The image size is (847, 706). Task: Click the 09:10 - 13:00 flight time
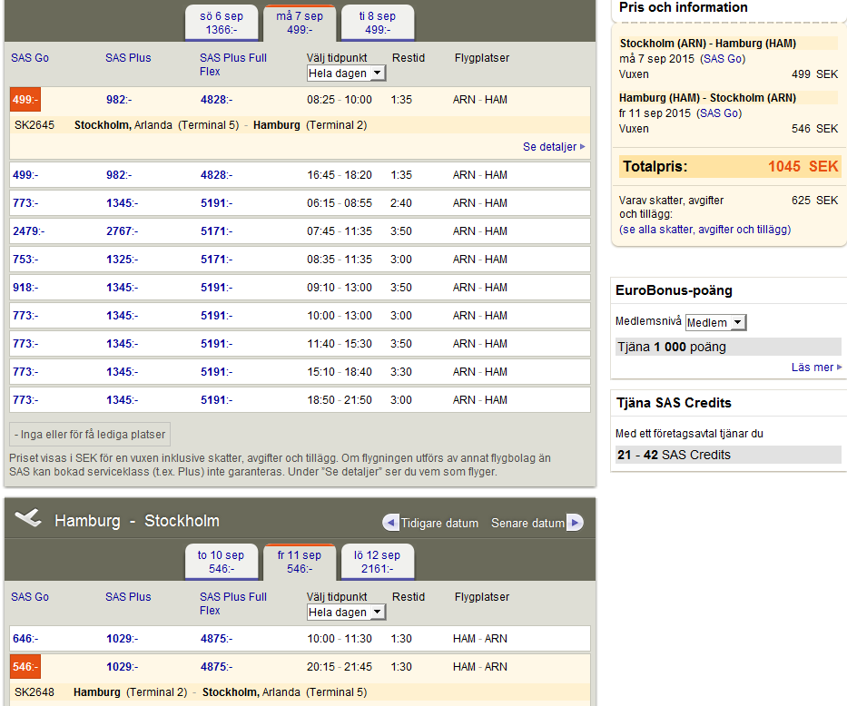[x=340, y=287]
